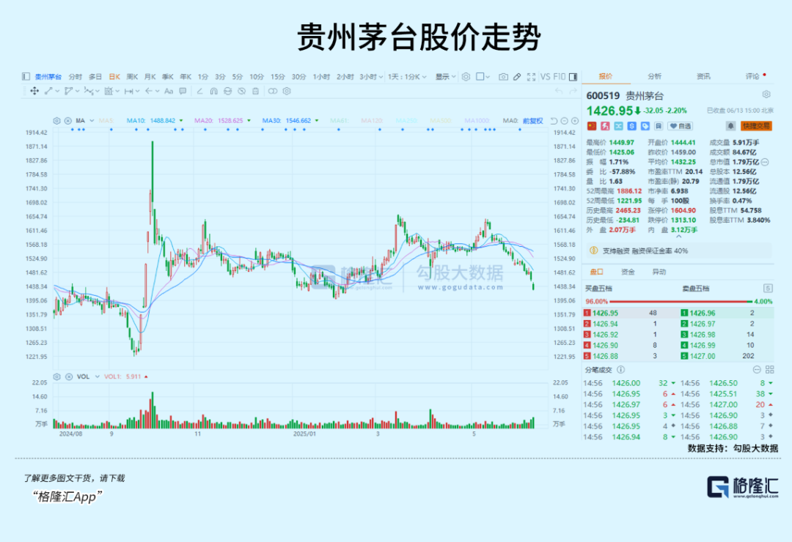Select the magnet snap tool

pyautogui.click(x=214, y=91)
